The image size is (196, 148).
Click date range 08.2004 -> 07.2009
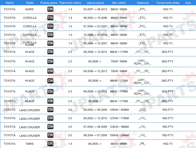pyautogui.click(x=95, y=135)
